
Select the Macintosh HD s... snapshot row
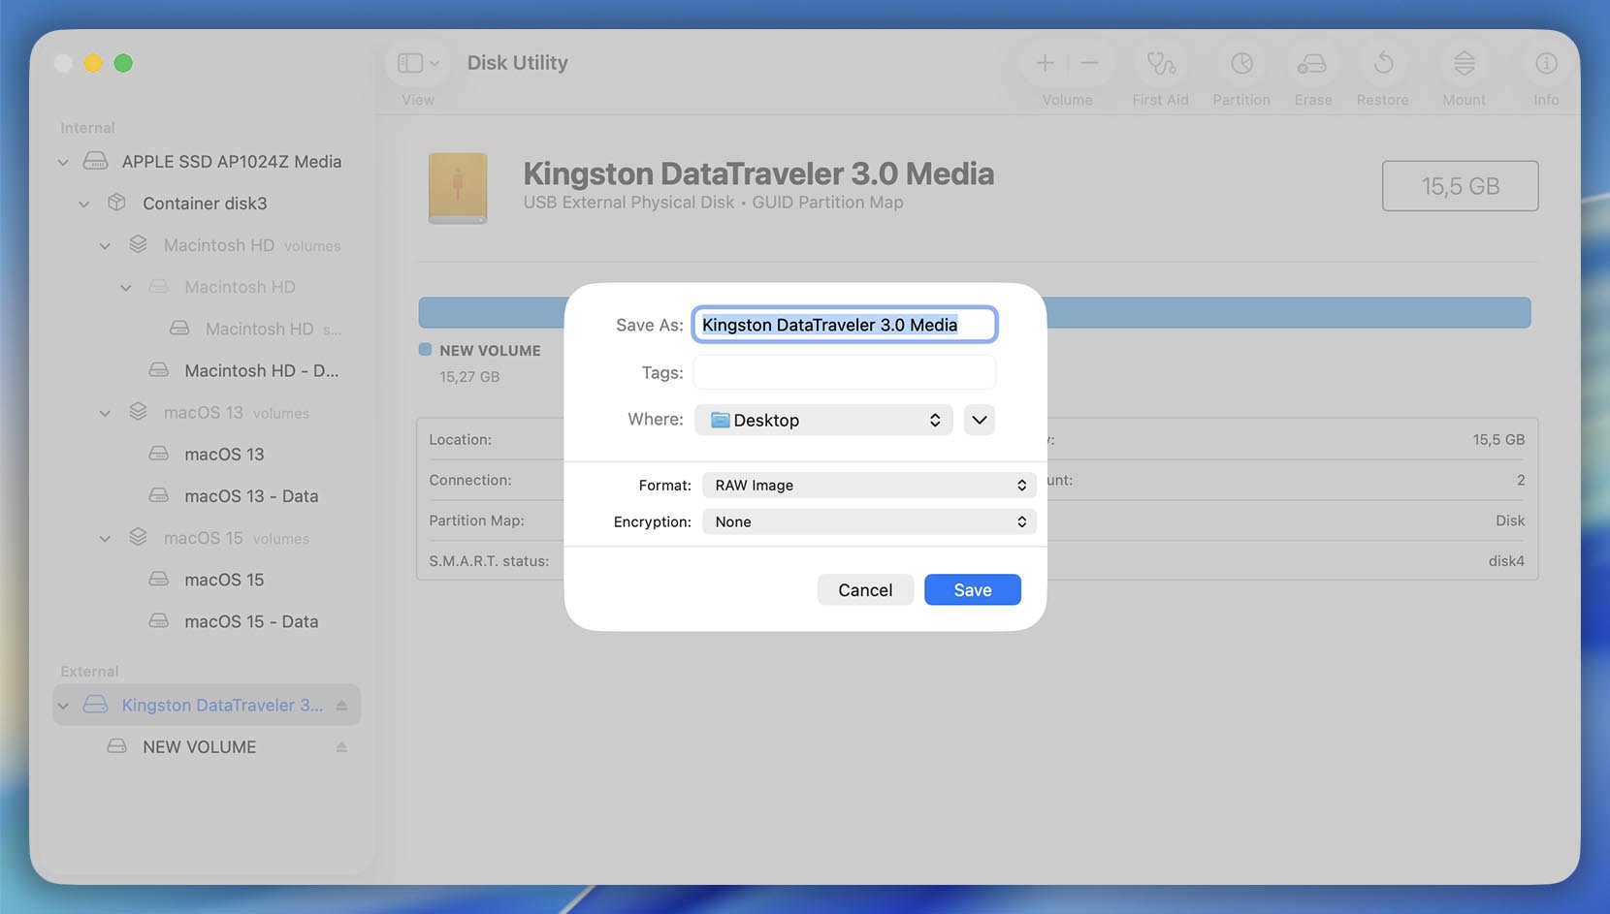[x=274, y=329]
